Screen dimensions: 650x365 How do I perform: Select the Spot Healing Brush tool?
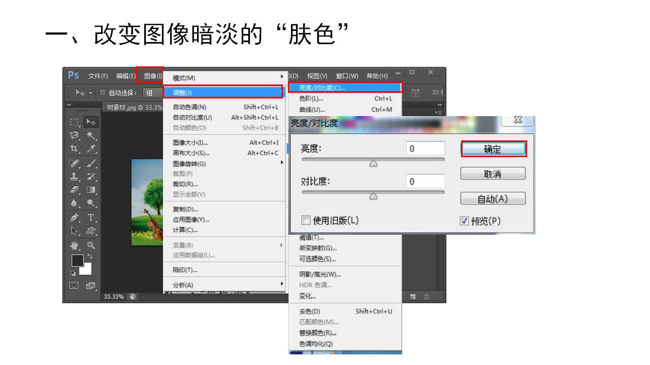(75, 163)
